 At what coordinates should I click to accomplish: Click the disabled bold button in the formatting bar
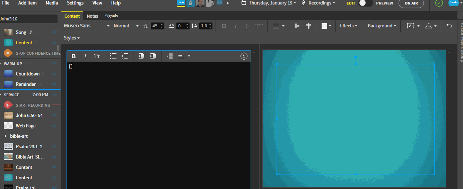[x=224, y=26]
